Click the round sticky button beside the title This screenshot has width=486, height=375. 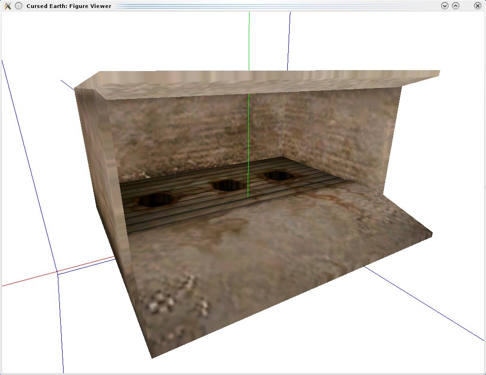point(18,6)
